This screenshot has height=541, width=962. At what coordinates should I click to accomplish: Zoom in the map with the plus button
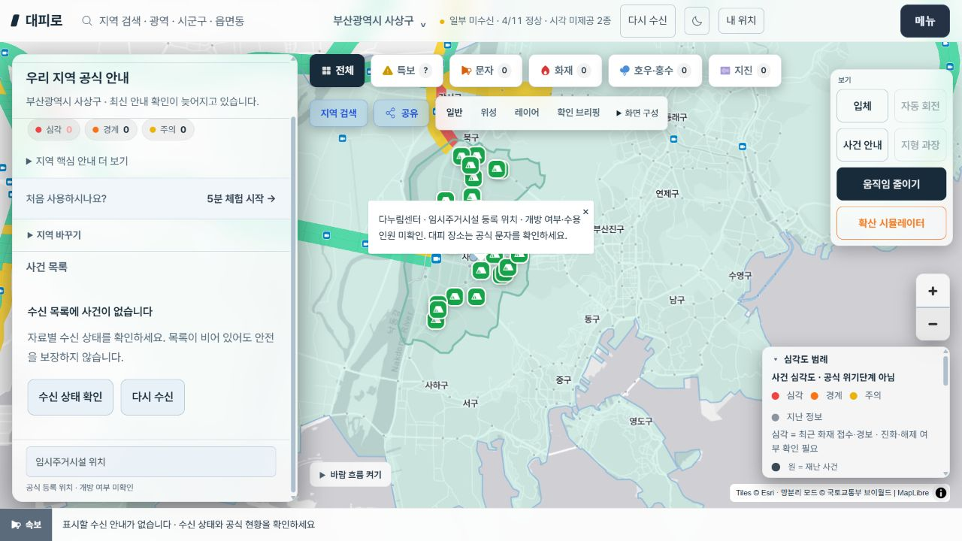pyautogui.click(x=933, y=291)
